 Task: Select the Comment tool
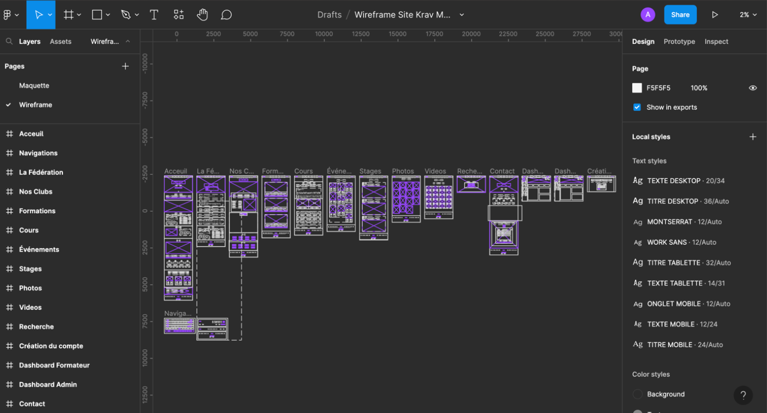tap(226, 15)
